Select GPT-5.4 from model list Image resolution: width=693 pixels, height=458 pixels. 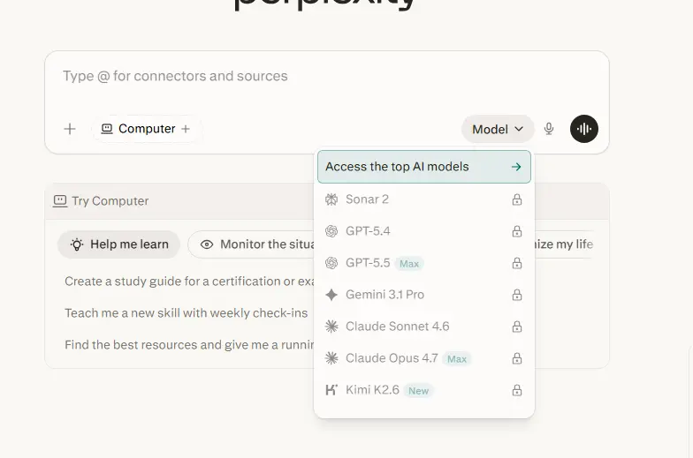[424, 231]
